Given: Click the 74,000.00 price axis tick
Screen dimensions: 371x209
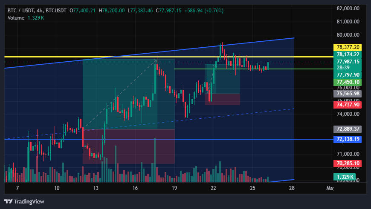Looking at the screenshot, I should click(348, 114).
